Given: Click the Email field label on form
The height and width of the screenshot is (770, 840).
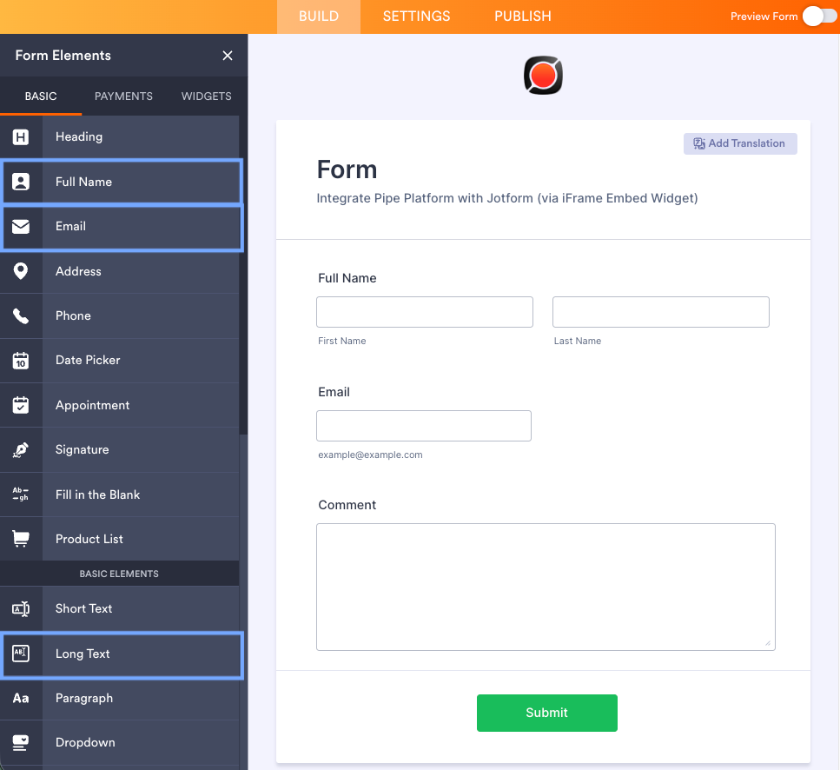Looking at the screenshot, I should click(x=334, y=392).
